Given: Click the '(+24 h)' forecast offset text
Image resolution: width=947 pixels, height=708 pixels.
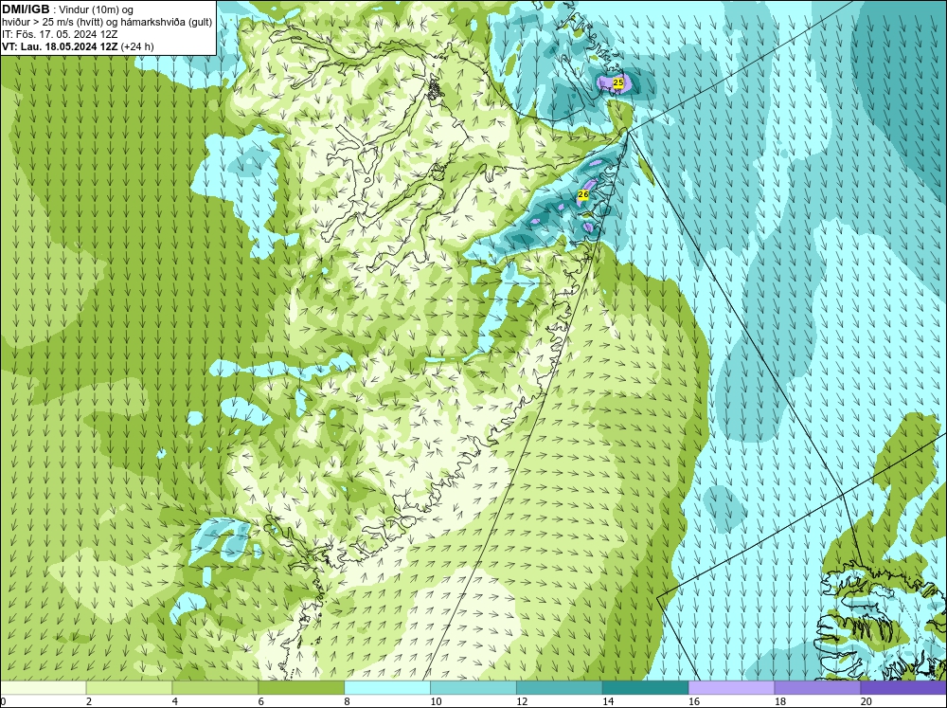Looking at the screenshot, I should click(x=137, y=46).
